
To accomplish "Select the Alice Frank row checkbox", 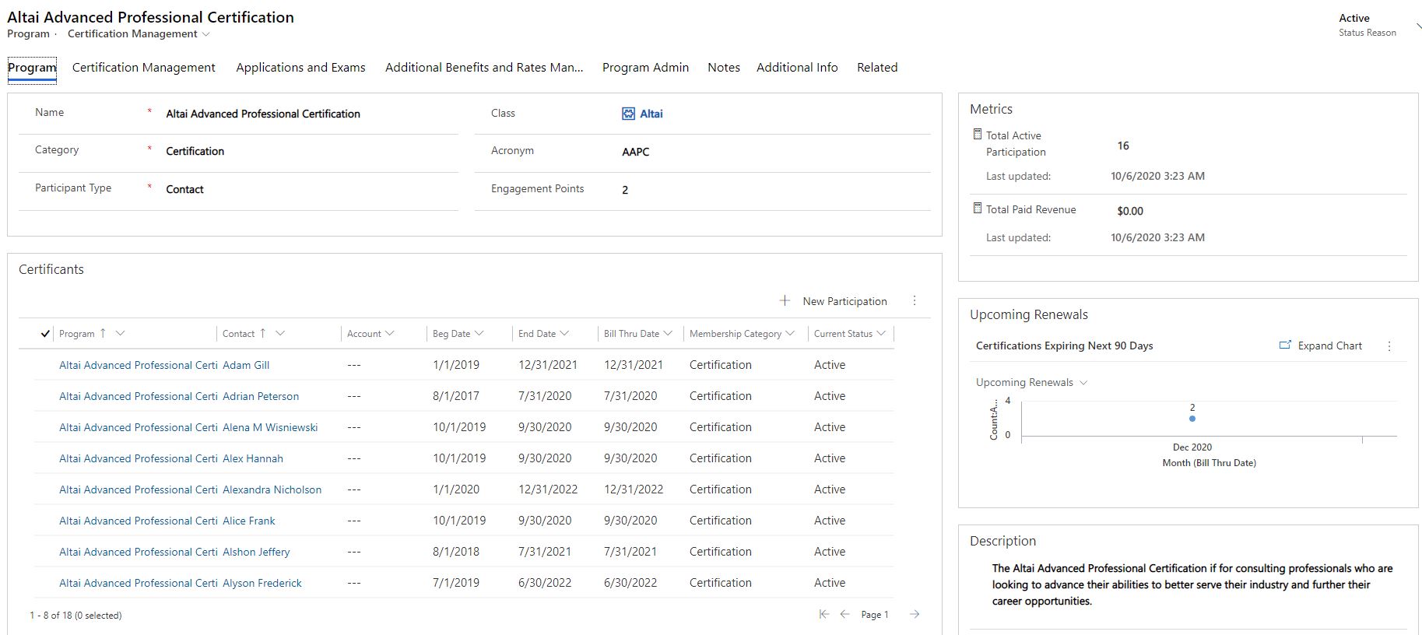I will pyautogui.click(x=45, y=521).
